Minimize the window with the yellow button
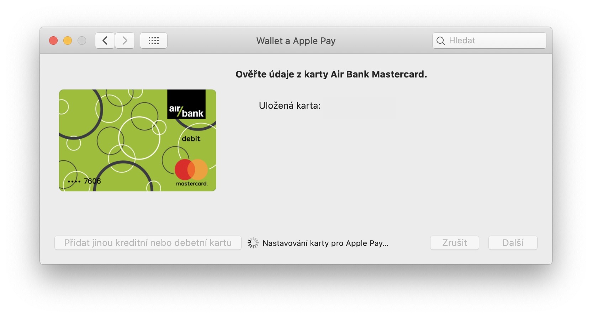The height and width of the screenshot is (317, 592). pos(68,41)
